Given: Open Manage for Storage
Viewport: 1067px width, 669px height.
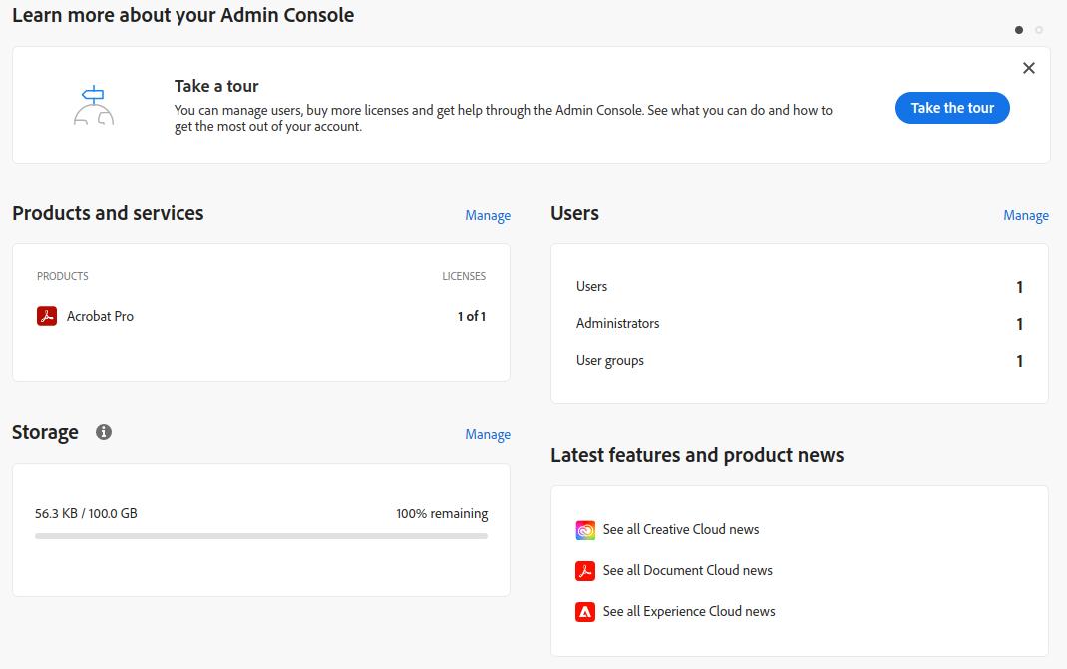Looking at the screenshot, I should pyautogui.click(x=488, y=434).
